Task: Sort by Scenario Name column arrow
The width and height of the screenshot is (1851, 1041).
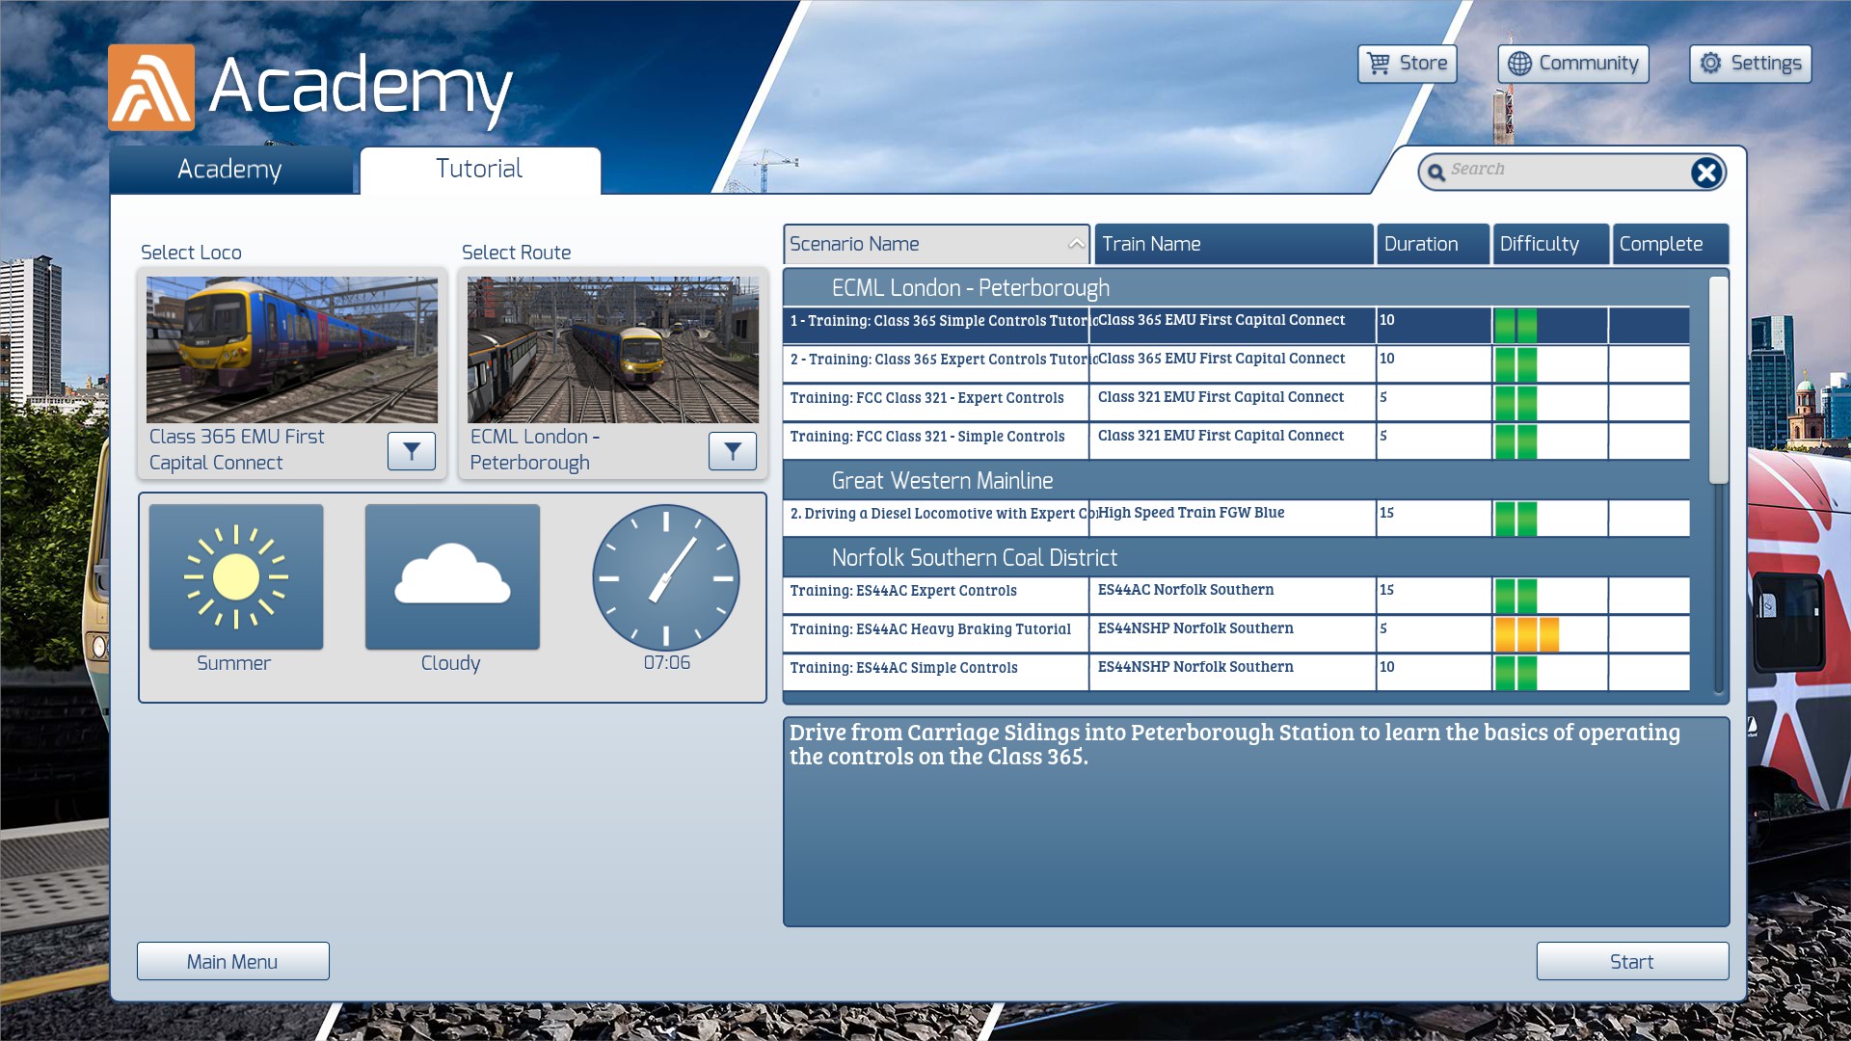Action: click(1076, 245)
